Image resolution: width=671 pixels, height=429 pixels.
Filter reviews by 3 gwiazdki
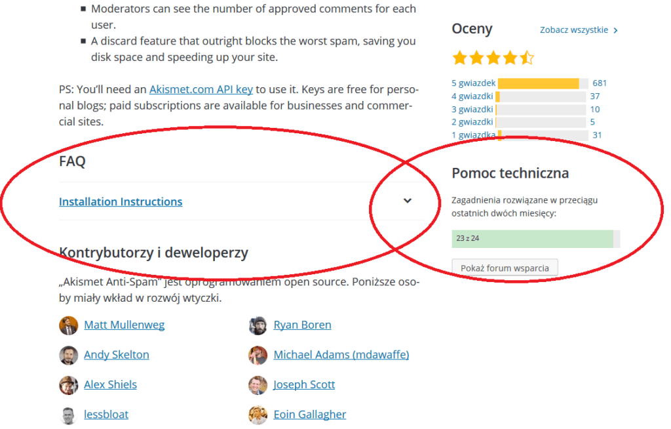[472, 110]
